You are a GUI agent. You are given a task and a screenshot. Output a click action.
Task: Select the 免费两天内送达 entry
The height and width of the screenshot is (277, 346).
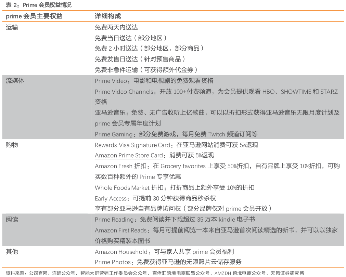(x=116, y=27)
